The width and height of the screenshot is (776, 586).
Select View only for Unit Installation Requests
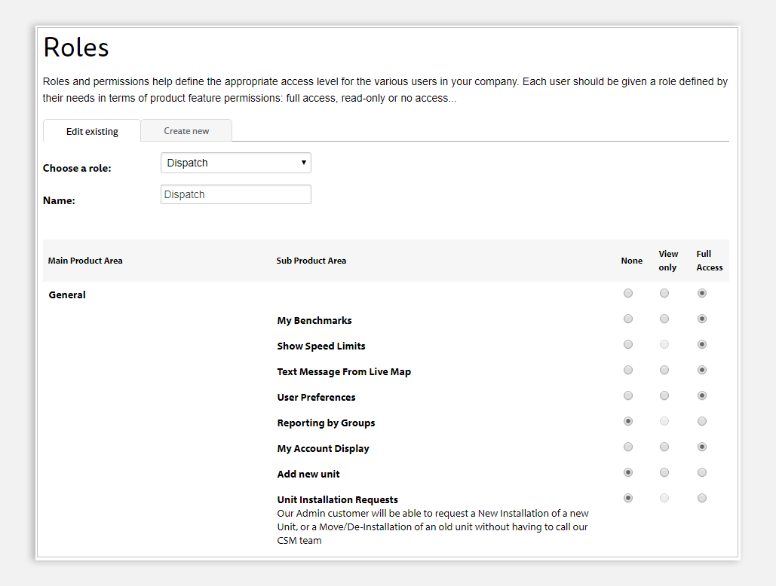[664, 498]
